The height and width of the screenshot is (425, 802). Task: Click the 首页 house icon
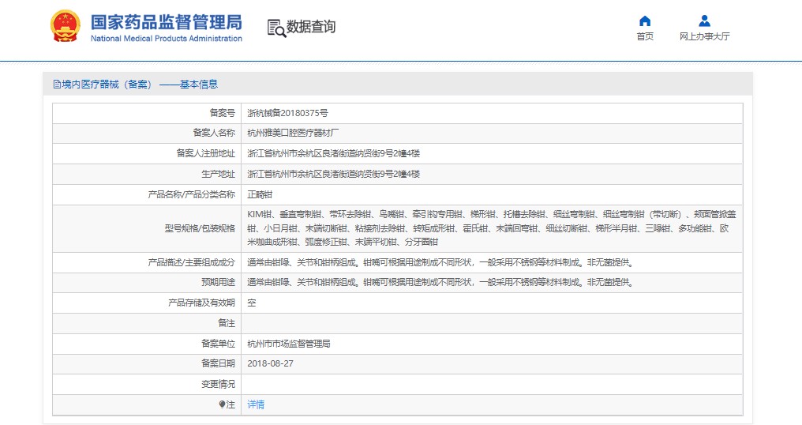pos(645,21)
